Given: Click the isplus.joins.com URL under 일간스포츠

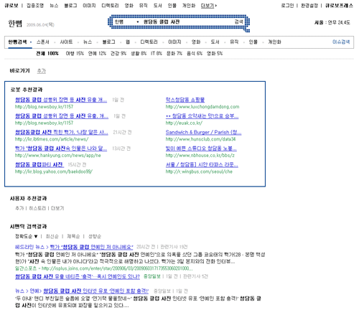Looking at the screenshot, I should pos(117,268).
